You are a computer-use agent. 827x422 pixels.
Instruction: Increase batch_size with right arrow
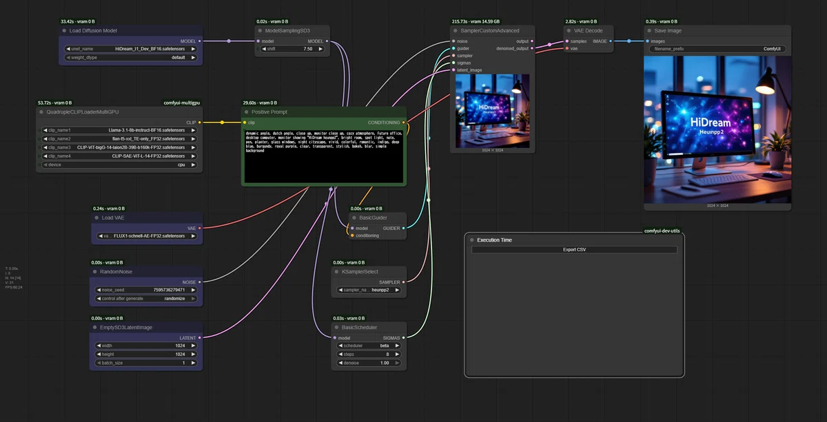[194, 363]
